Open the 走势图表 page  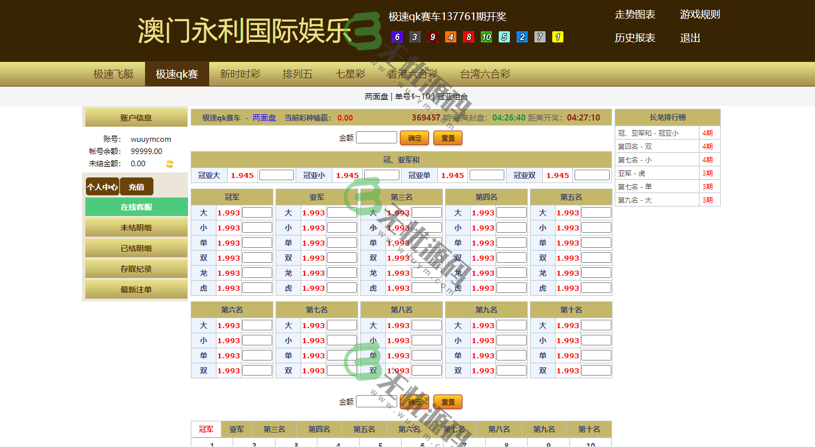(635, 15)
